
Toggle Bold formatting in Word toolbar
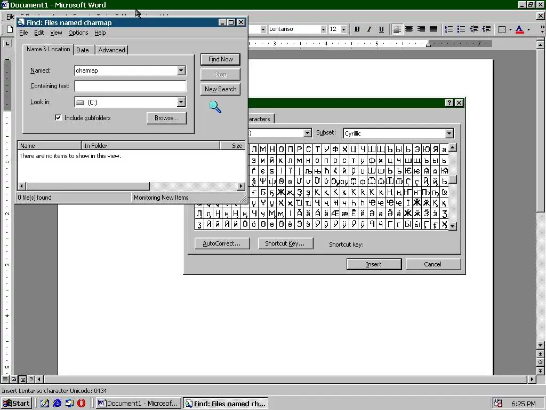pos(357,29)
